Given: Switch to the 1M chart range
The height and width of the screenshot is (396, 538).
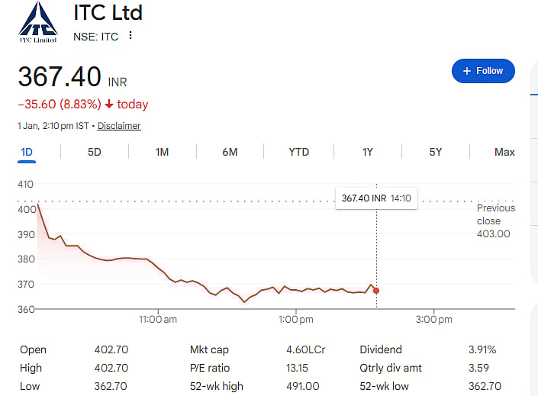Looking at the screenshot, I should (x=162, y=152).
